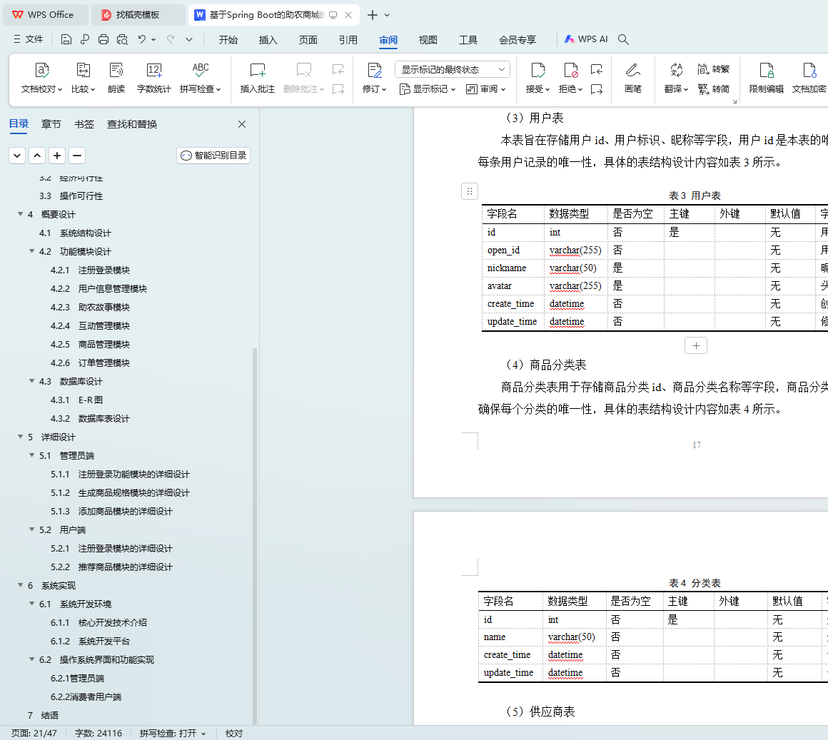The width and height of the screenshot is (828, 740).
Task: Open the Review Pane 审阅 dropdown
Action: tap(486, 89)
